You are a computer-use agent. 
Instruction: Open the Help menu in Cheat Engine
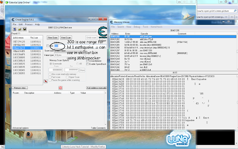[x=37, y=24]
